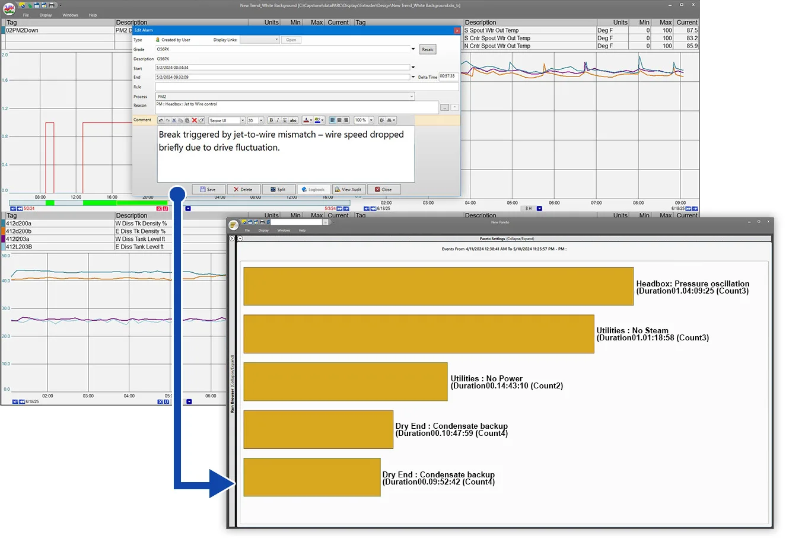Viewport: 786px width, 545px height.
Task: Apply italic formatting to comment text
Action: (x=278, y=120)
